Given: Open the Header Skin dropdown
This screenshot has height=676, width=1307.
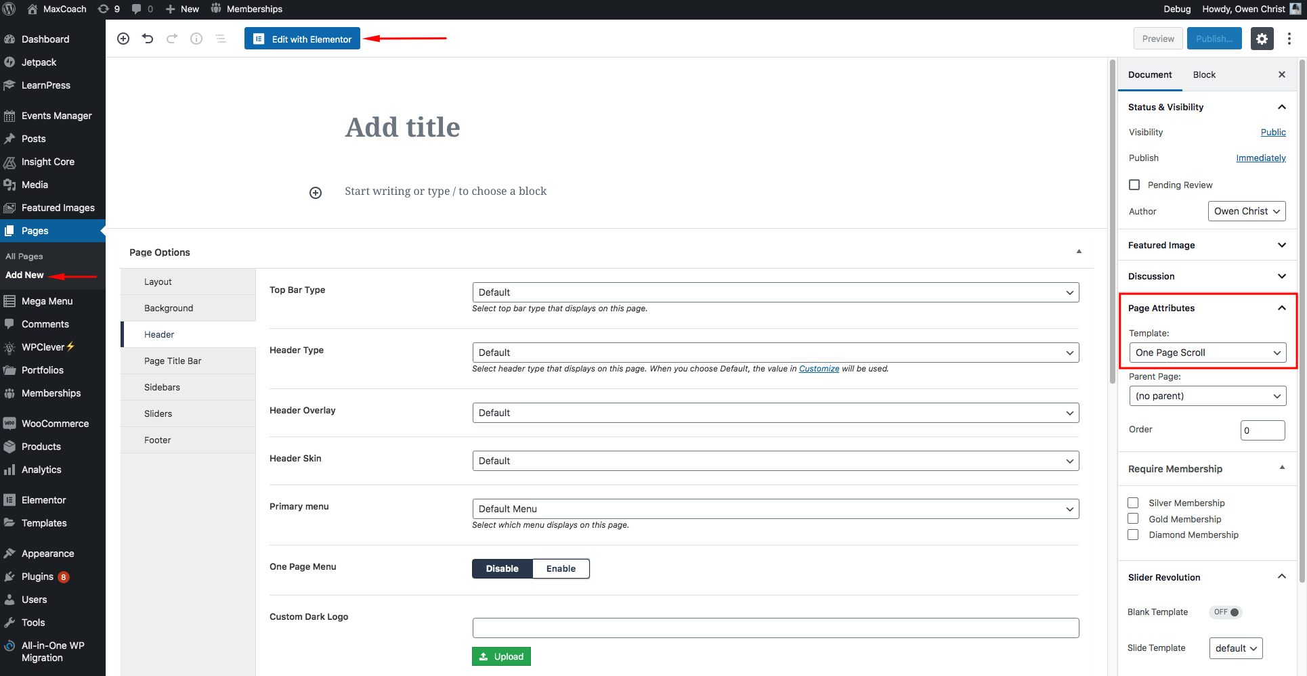Looking at the screenshot, I should (x=775, y=461).
